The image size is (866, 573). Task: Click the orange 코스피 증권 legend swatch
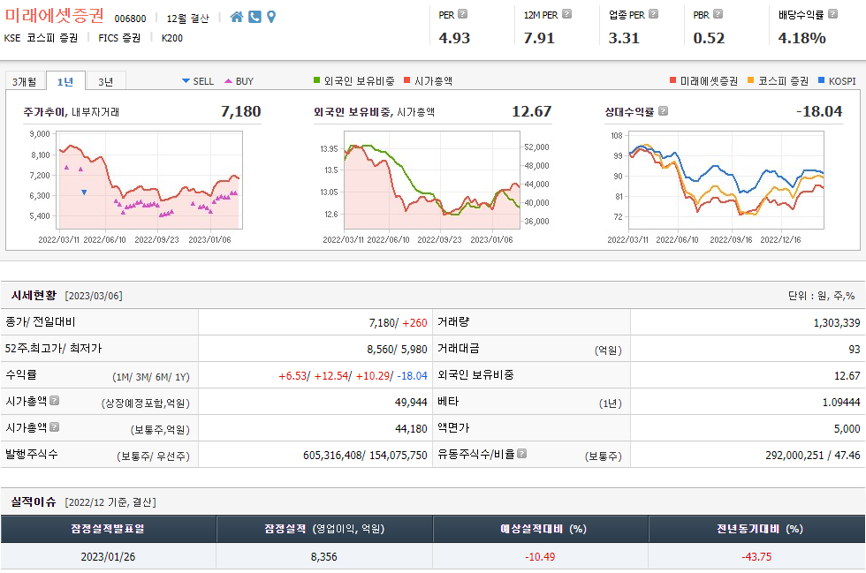point(750,80)
